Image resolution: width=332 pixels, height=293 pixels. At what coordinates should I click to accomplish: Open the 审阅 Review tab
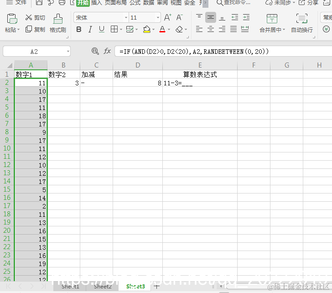point(162,3)
